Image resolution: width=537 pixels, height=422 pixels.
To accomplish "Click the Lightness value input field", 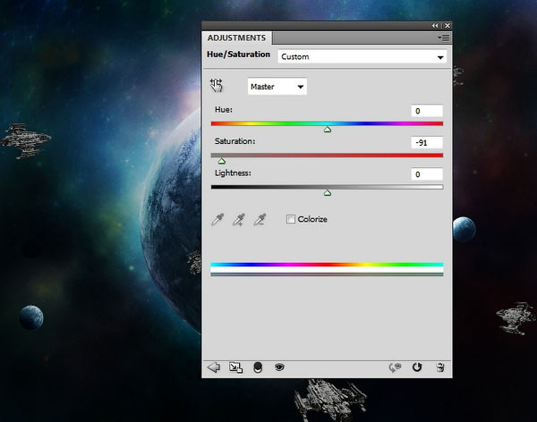I will pos(427,173).
